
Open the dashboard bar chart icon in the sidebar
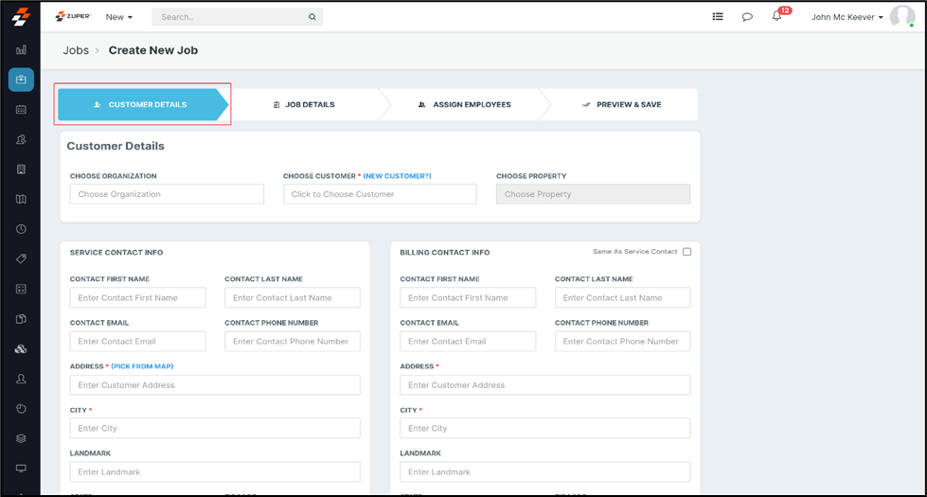point(21,49)
